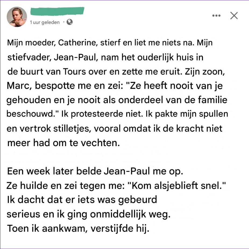Click the line starting "Een week later"

[95, 171]
